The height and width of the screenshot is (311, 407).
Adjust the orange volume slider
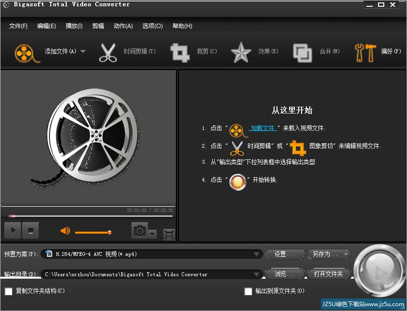(x=93, y=232)
